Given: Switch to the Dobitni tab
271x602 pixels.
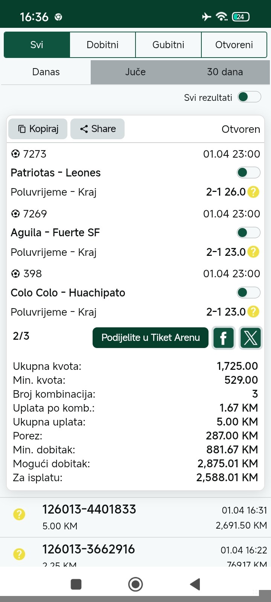Looking at the screenshot, I should (x=102, y=45).
